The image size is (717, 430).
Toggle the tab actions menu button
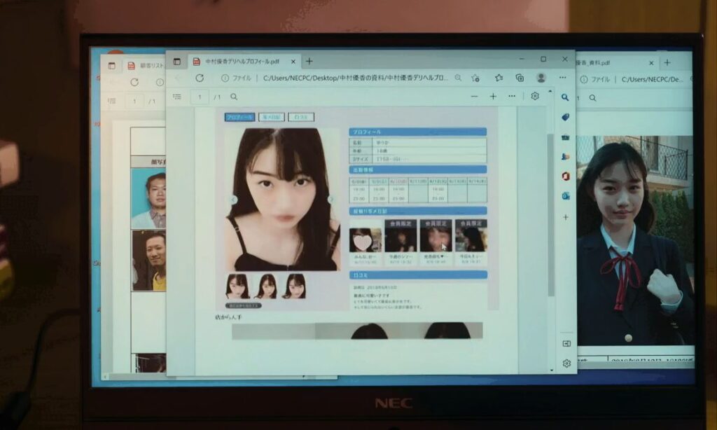pyautogui.click(x=177, y=62)
